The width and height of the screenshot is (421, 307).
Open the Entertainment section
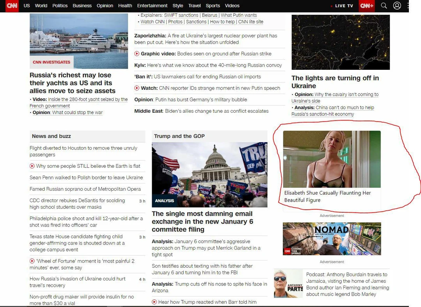152,5
